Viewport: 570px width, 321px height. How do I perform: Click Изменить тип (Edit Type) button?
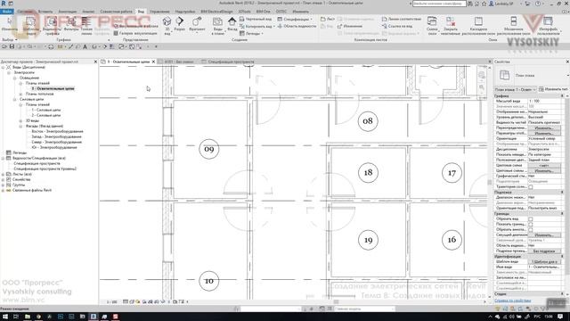tap(554, 89)
